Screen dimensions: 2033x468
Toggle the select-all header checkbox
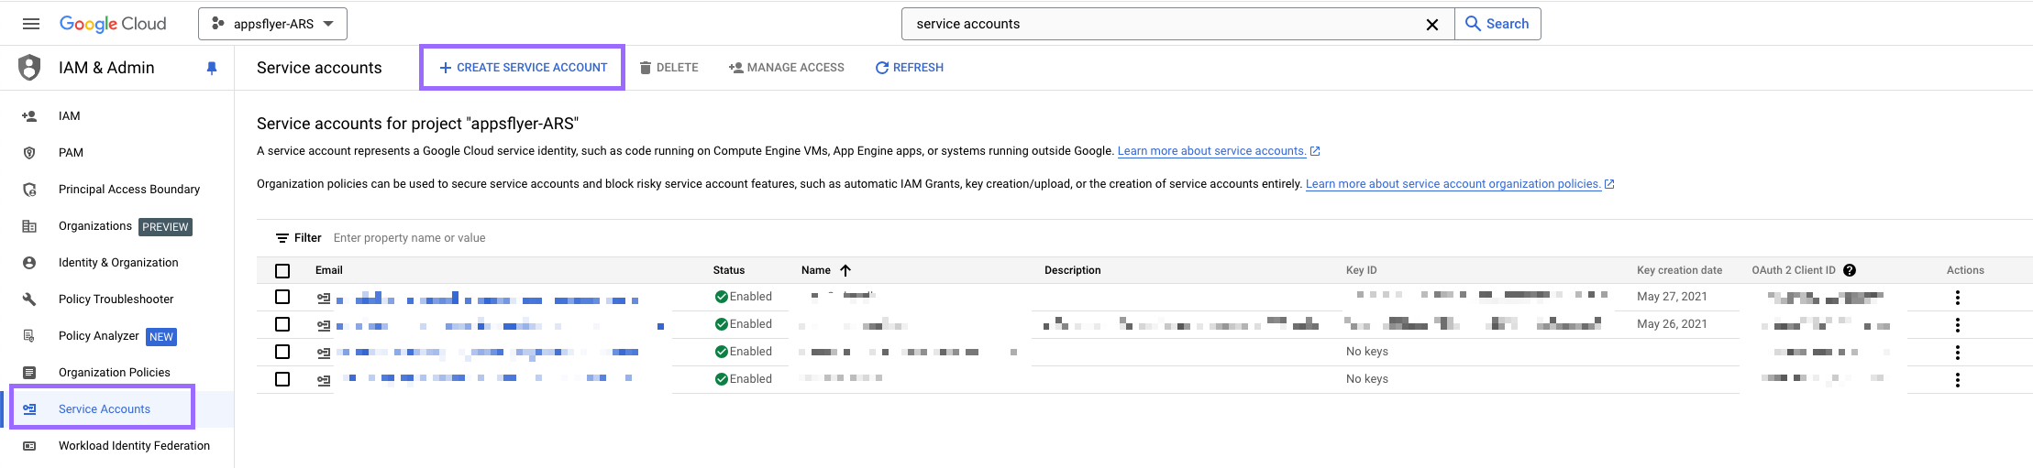[x=282, y=271]
